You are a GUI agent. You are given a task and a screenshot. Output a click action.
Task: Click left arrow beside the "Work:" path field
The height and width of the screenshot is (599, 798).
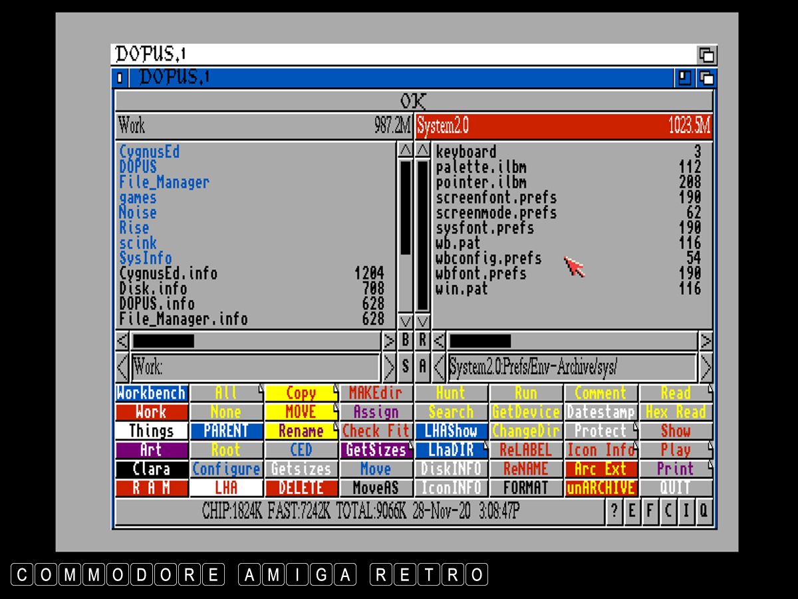tap(122, 367)
